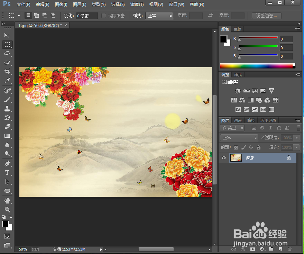The height and width of the screenshot is (254, 304).
Task: Open the Adjustments panel flyout menu
Action: pyautogui.click(x=298, y=74)
